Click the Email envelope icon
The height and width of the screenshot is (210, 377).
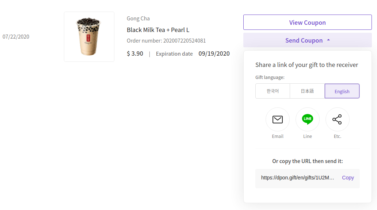[x=278, y=119]
